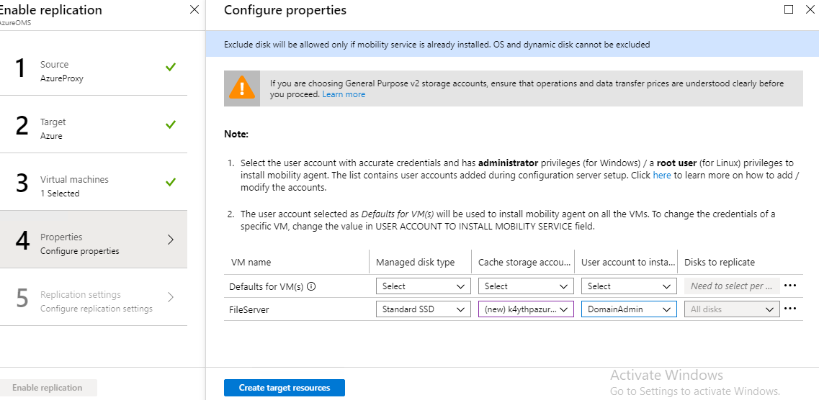
Task: Click the FileServer VM name cell
Action: click(x=249, y=309)
